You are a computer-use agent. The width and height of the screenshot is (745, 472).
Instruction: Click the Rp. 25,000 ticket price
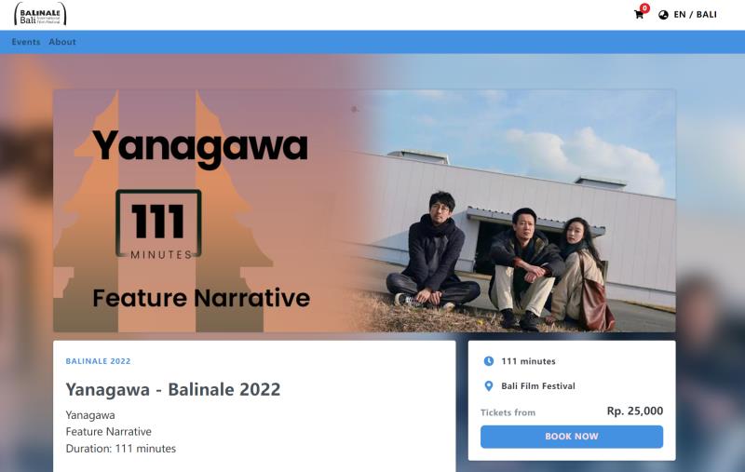pos(635,411)
